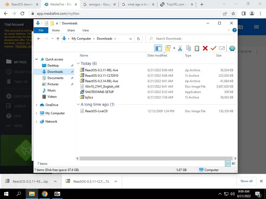This screenshot has height=199, width=266.
Task: Click the Cut scissors icon in Explorer toolbar
Action: tap(180, 48)
